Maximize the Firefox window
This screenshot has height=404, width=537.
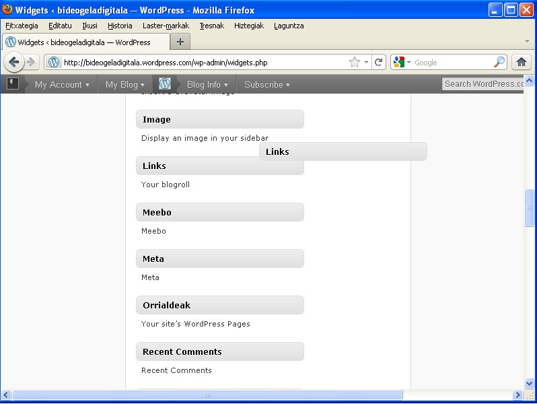511,10
